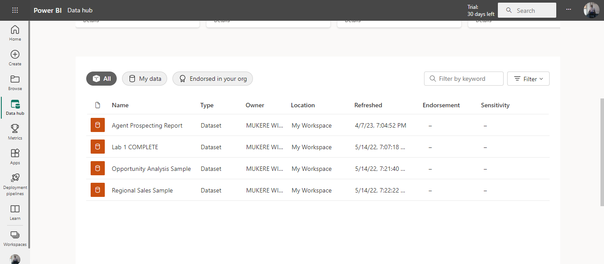The image size is (604, 264).
Task: Sort by Endorsement column header
Action: (x=441, y=105)
